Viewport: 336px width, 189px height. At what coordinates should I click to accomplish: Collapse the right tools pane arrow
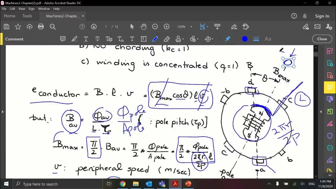coord(321,112)
